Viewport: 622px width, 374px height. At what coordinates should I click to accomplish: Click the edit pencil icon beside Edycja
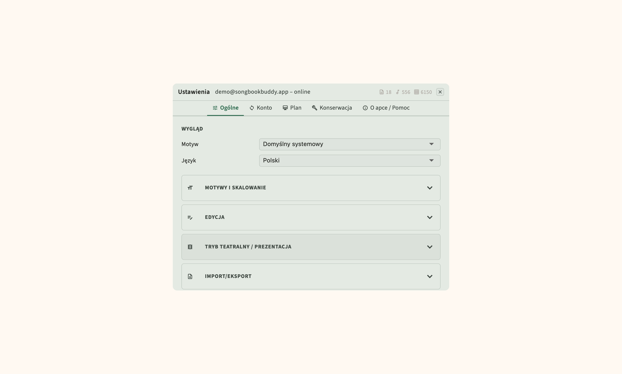point(190,217)
